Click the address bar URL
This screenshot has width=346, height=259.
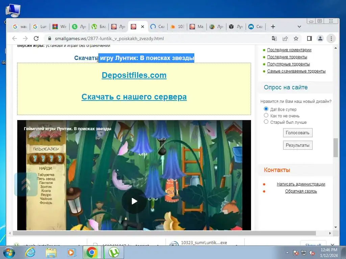coord(109,38)
